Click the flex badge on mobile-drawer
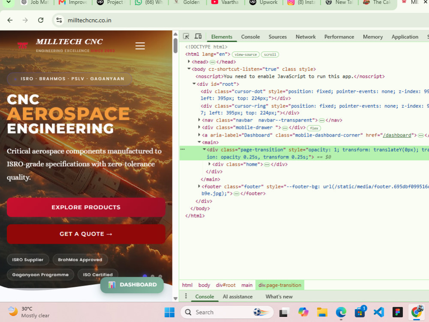This screenshot has width=429, height=322. [x=314, y=128]
